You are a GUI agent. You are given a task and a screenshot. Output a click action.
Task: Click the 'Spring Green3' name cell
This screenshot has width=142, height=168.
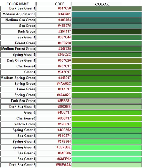18,130
